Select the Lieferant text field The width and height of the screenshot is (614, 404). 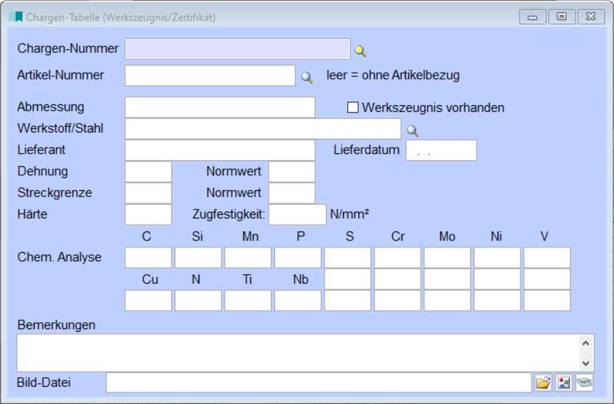coord(220,150)
